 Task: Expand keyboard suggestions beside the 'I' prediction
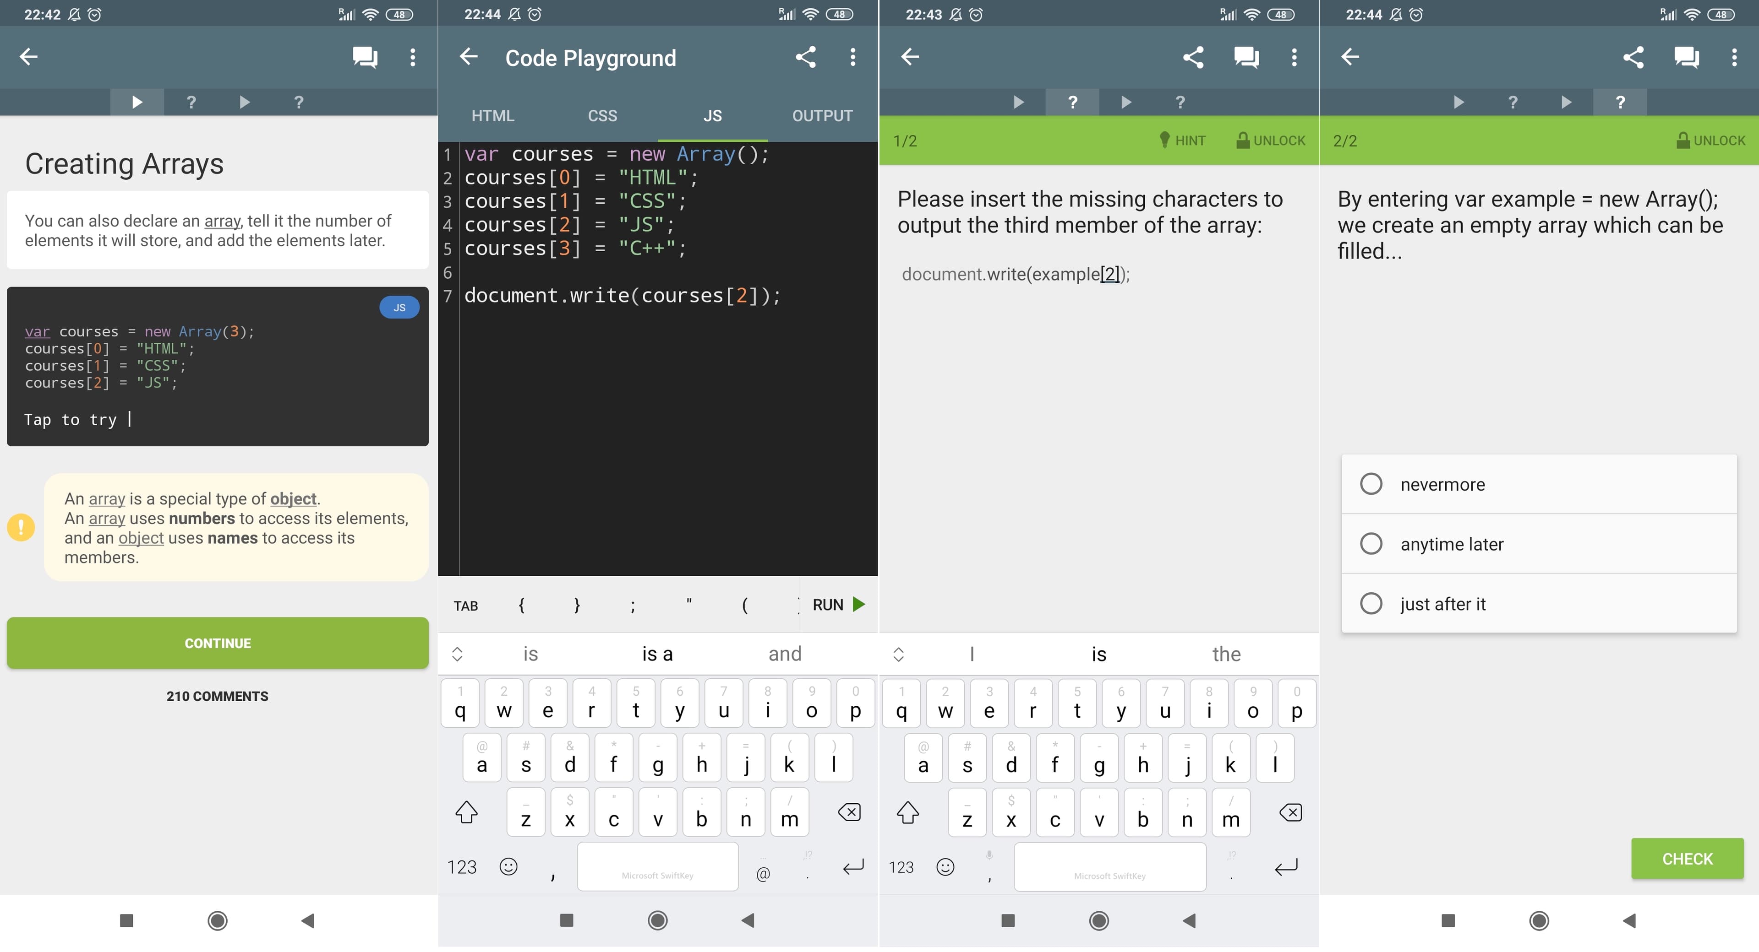click(x=899, y=654)
